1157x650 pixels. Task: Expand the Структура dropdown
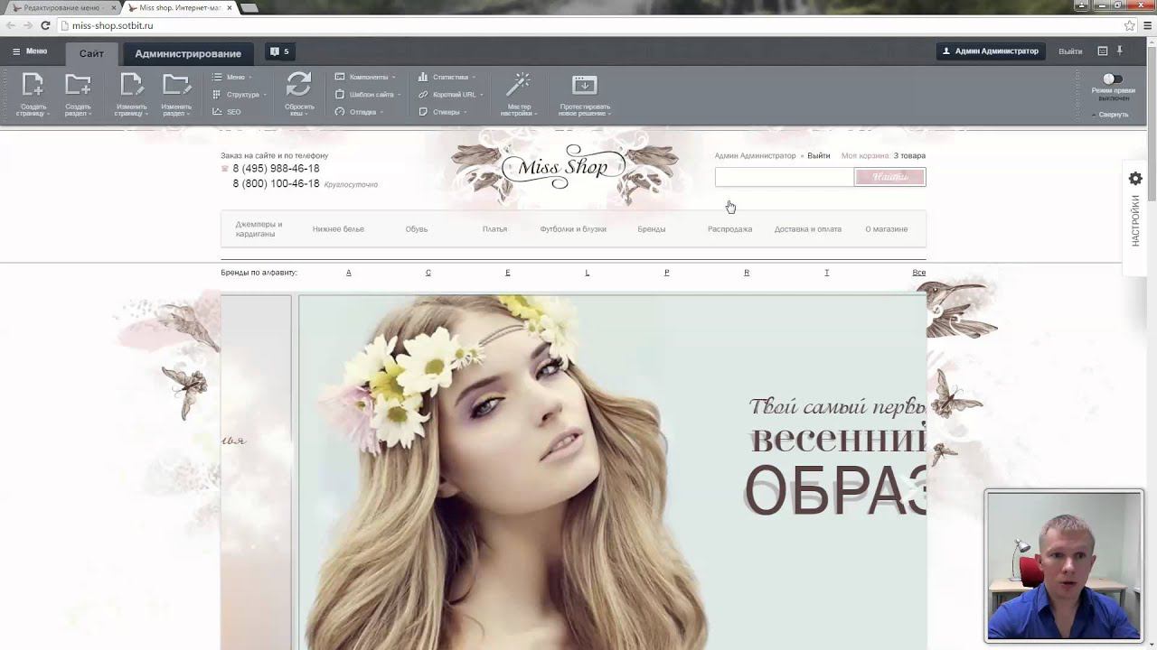click(240, 94)
